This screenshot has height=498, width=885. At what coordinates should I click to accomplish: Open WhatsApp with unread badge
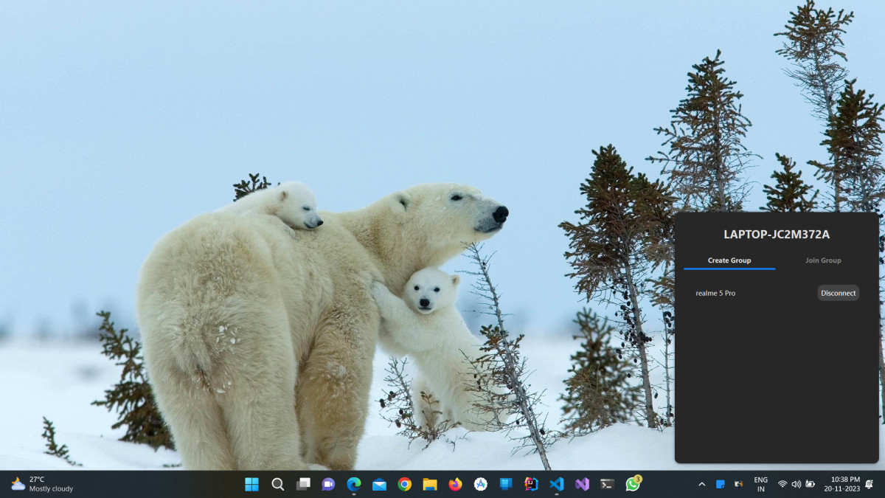633,484
